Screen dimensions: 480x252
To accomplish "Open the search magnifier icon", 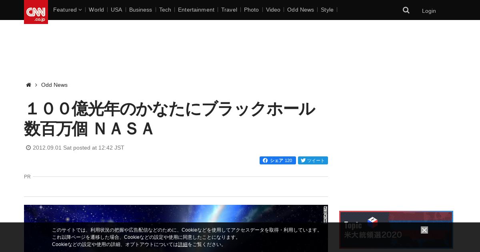I will coord(406,10).
